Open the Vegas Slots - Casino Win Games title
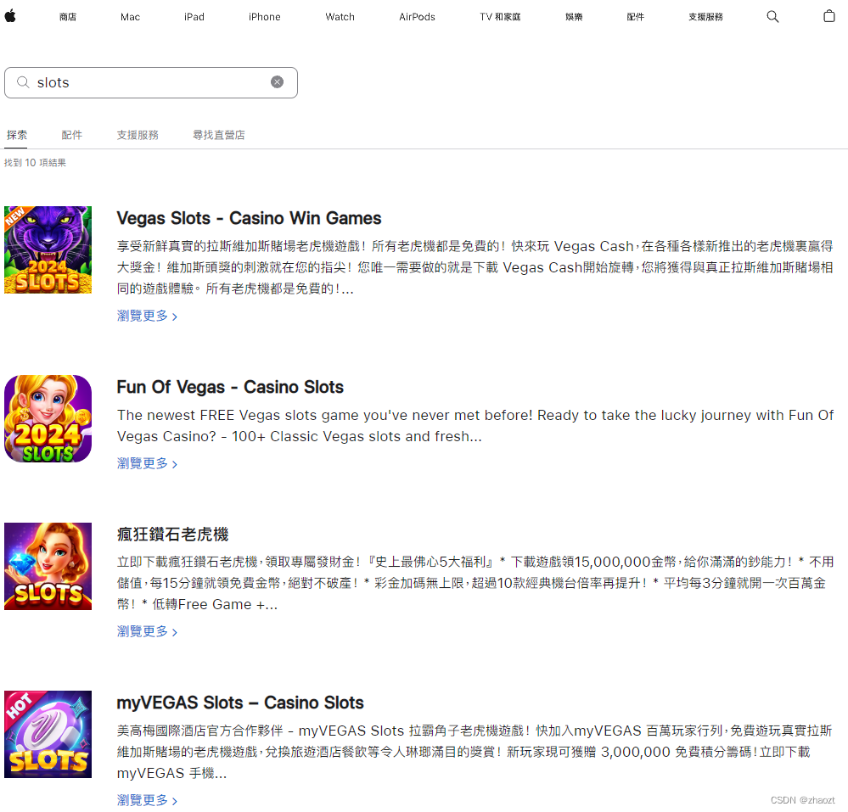This screenshot has height=812, width=848. (249, 218)
